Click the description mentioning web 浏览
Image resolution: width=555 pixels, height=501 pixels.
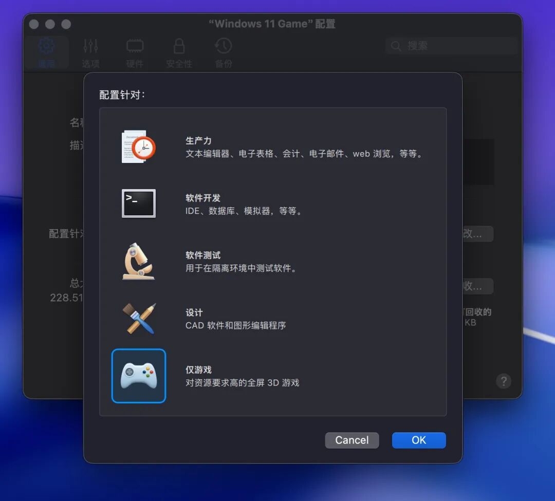click(x=304, y=154)
